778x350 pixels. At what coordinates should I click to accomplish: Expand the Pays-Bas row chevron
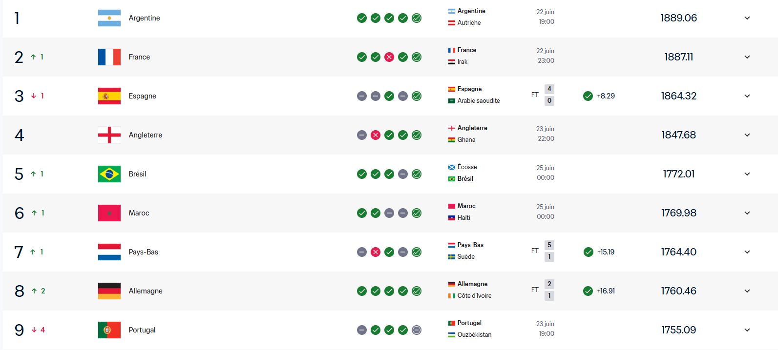(x=747, y=252)
